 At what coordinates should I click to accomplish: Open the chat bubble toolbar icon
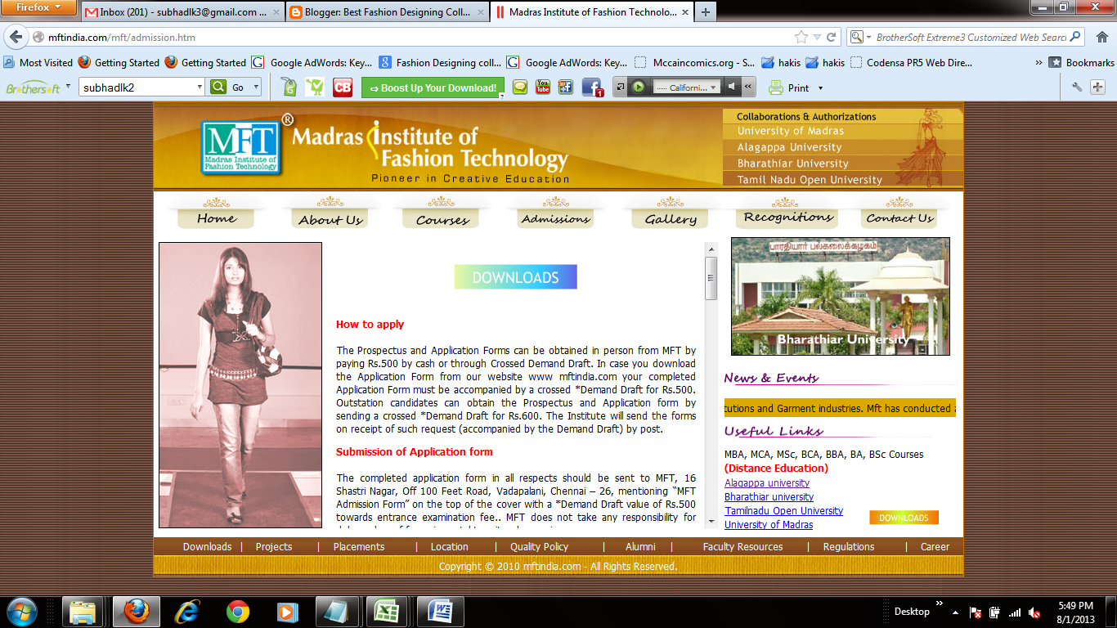[x=520, y=87]
